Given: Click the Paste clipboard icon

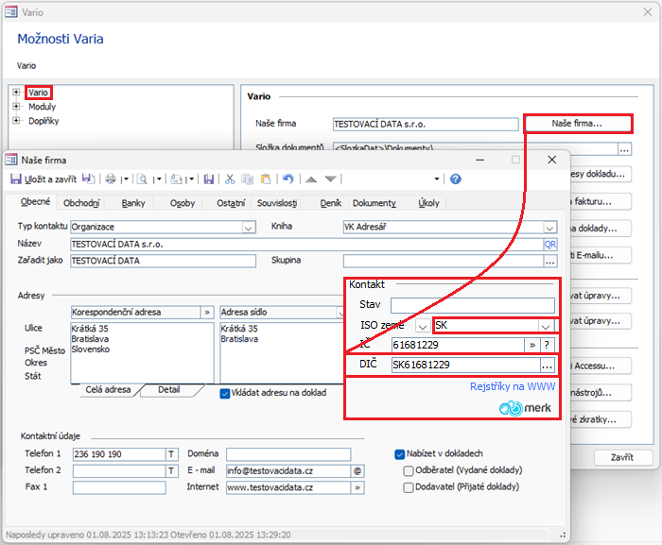Looking at the screenshot, I should point(266,179).
